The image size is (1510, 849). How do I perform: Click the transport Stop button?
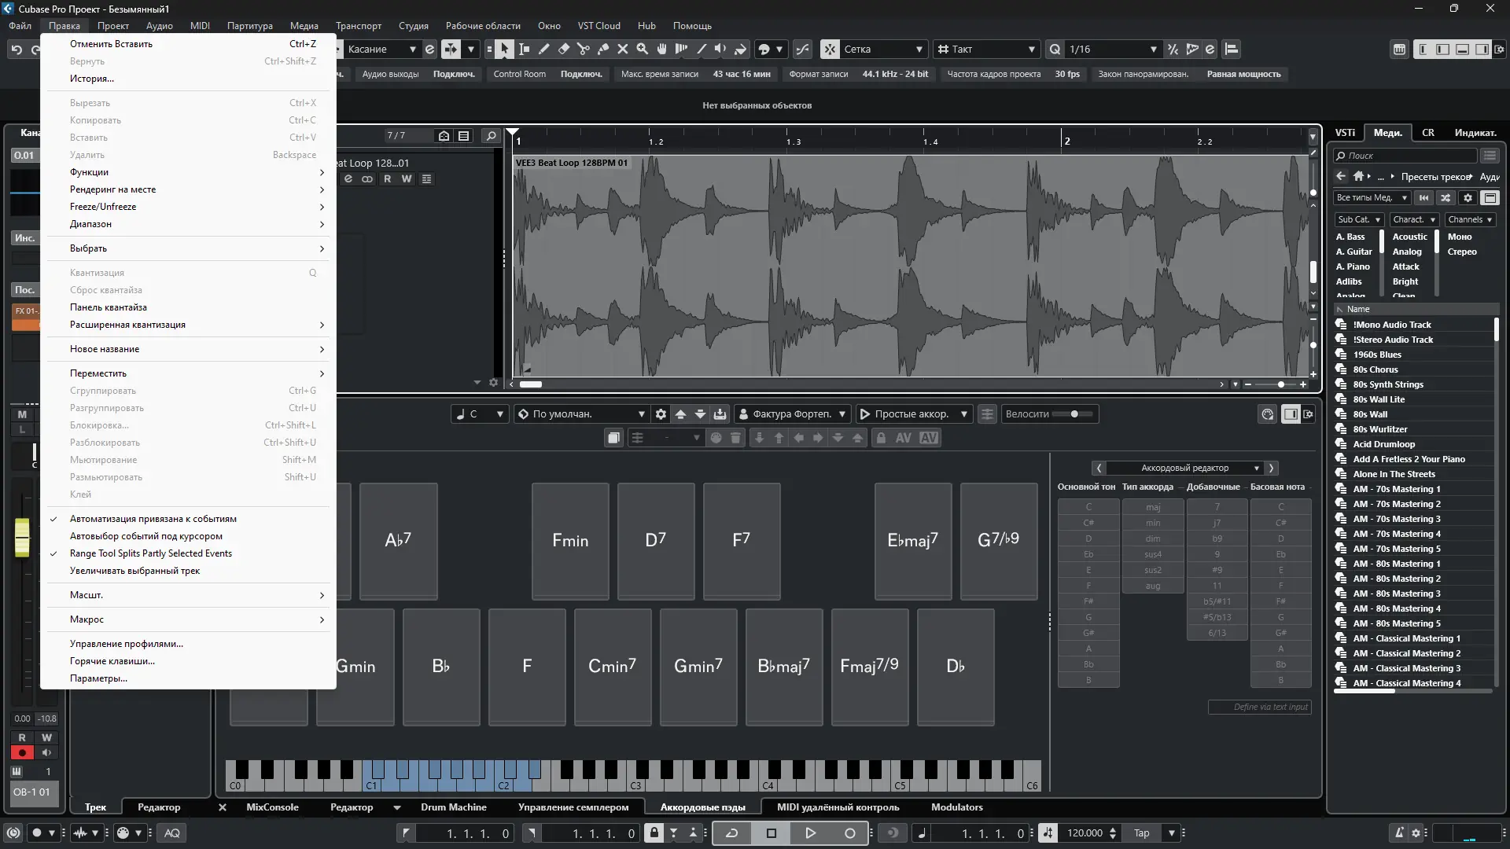[x=771, y=833]
